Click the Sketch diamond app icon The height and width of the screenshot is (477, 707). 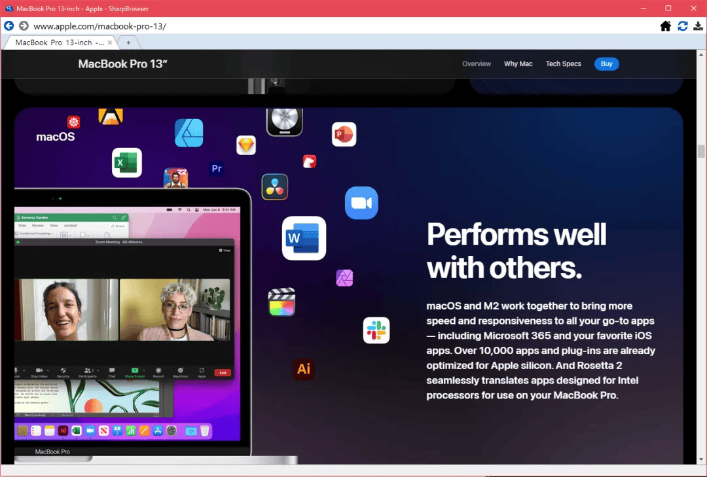[x=246, y=145]
